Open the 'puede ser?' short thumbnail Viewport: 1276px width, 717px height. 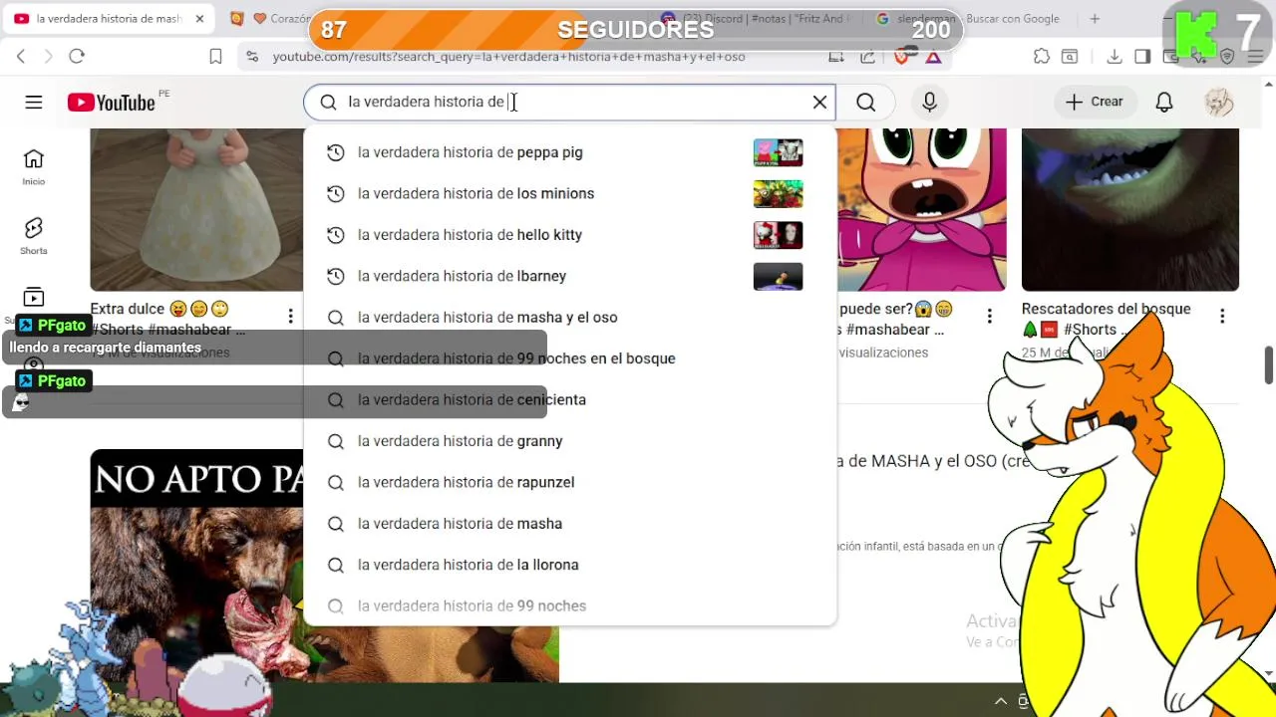point(921,209)
